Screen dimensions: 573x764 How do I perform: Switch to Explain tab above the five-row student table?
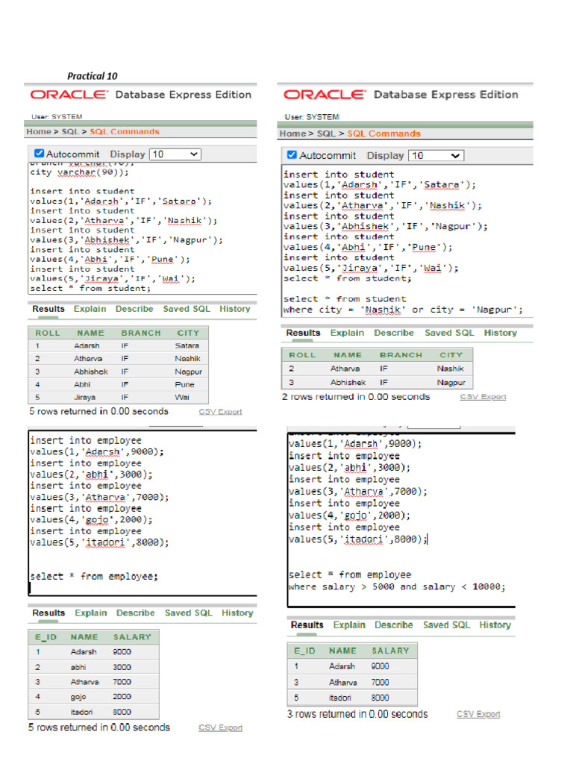[90, 309]
